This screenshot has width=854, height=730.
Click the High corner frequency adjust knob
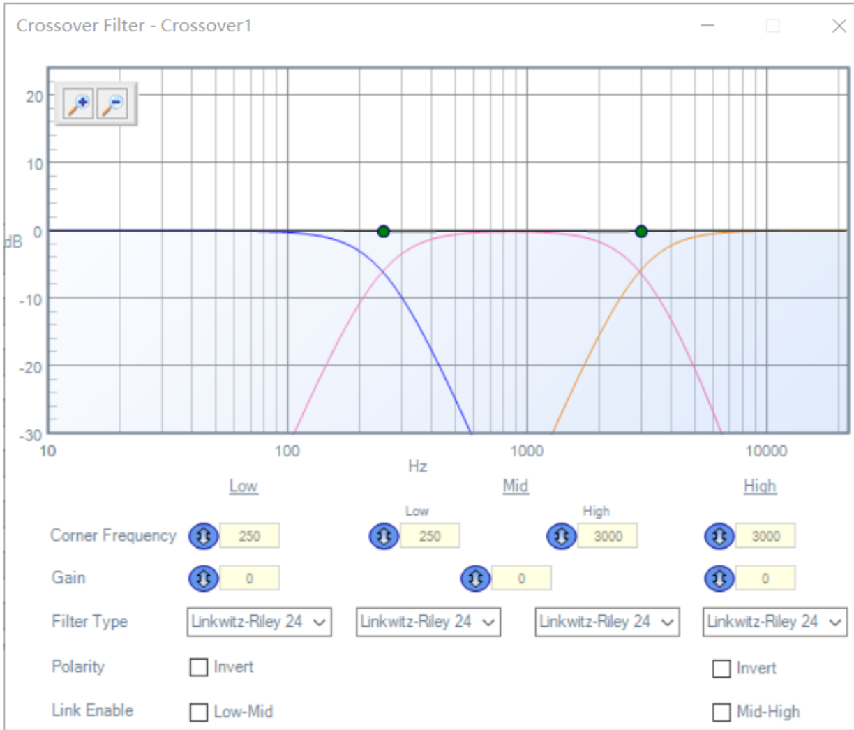(x=719, y=536)
